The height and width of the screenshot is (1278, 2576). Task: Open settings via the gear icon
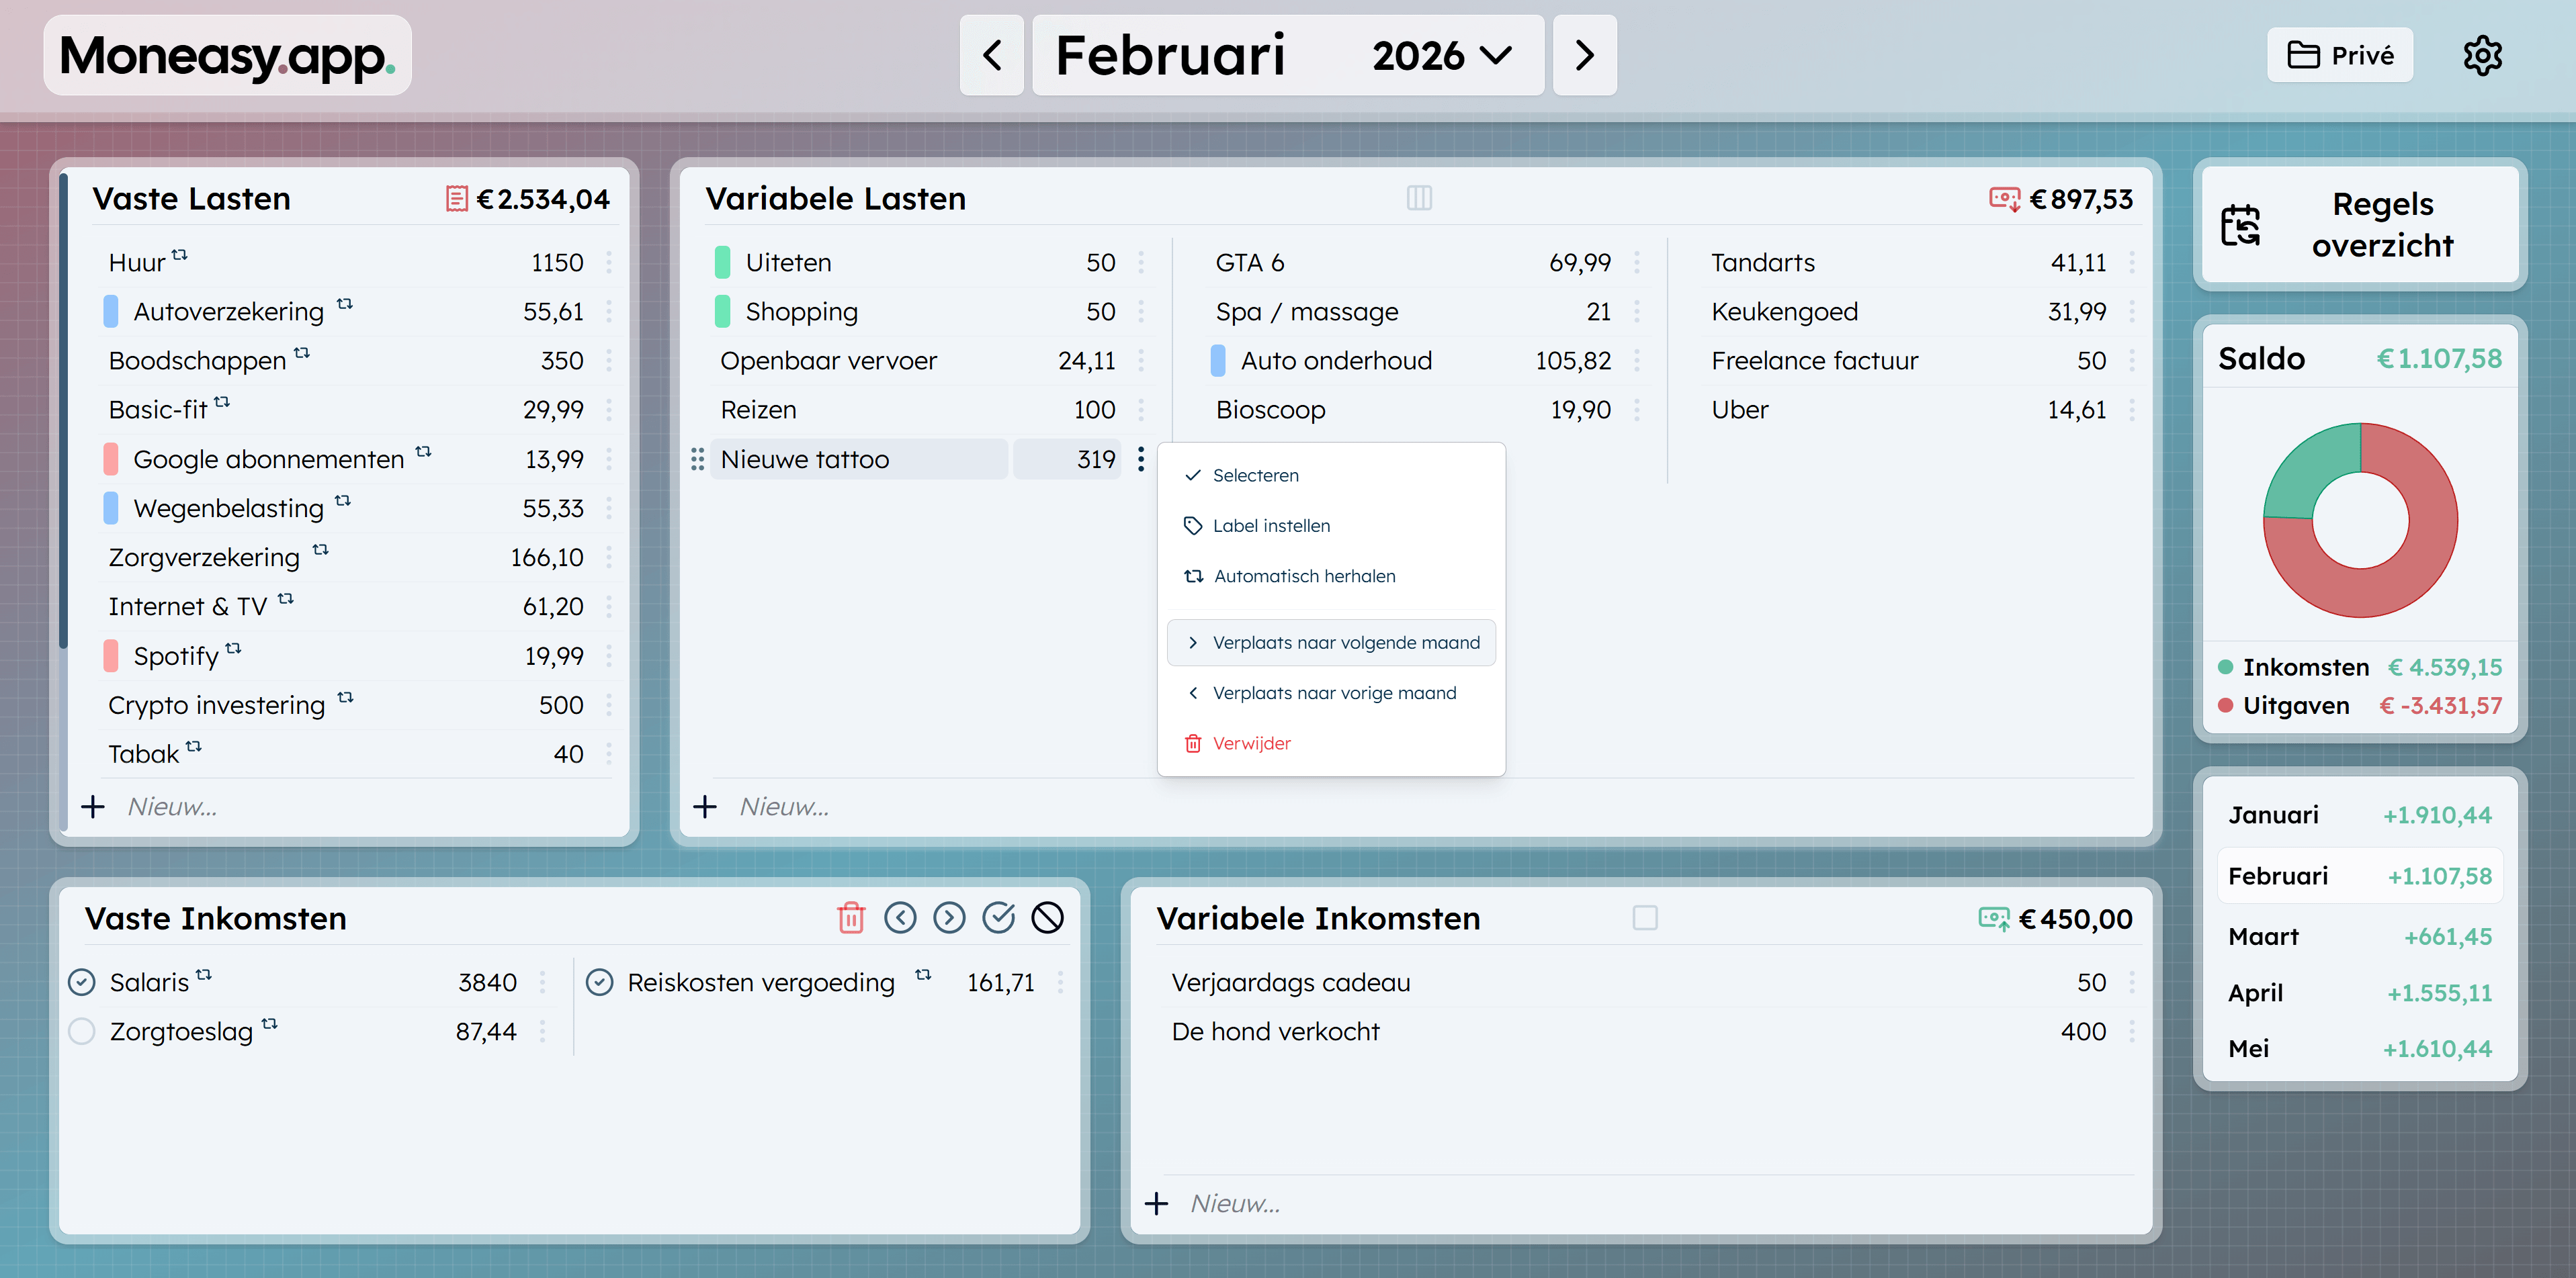2481,55
